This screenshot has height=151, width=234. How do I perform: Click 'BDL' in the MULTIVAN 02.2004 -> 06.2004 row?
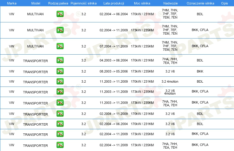tap(200, 14)
